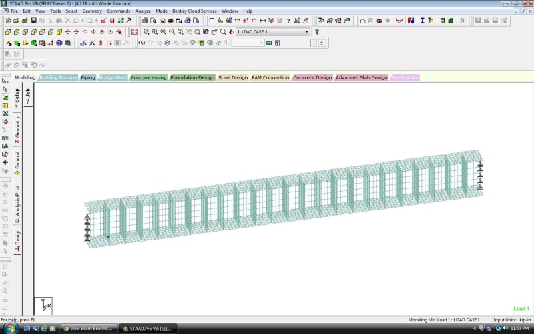534x334 pixels.
Task: Click the question mark Info icon
Action: tap(288, 21)
